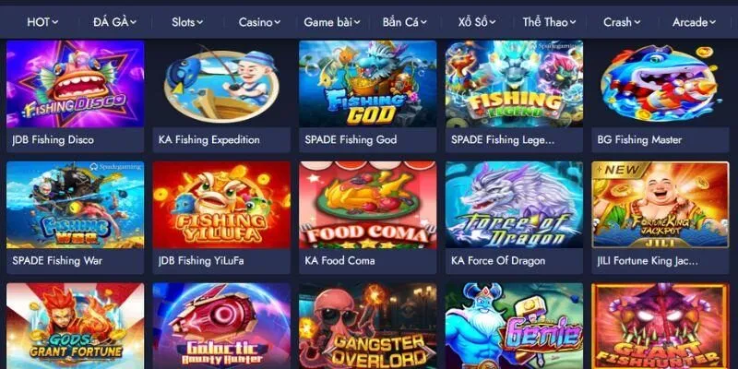Viewport: 738px width, 369px height.
Task: Expand the HOT dropdown menu
Action: pos(42,22)
